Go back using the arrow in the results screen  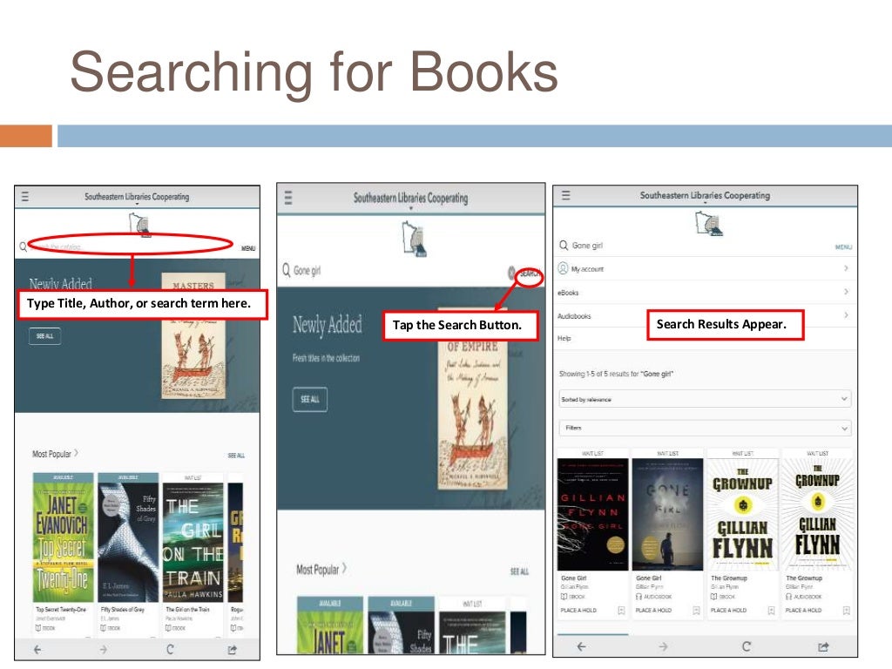tap(581, 646)
